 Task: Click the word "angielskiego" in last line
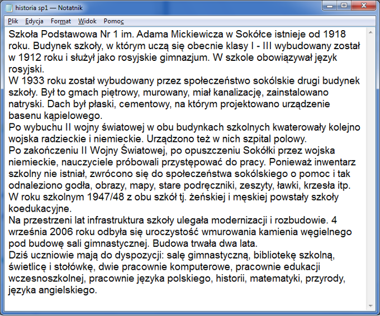(68, 290)
